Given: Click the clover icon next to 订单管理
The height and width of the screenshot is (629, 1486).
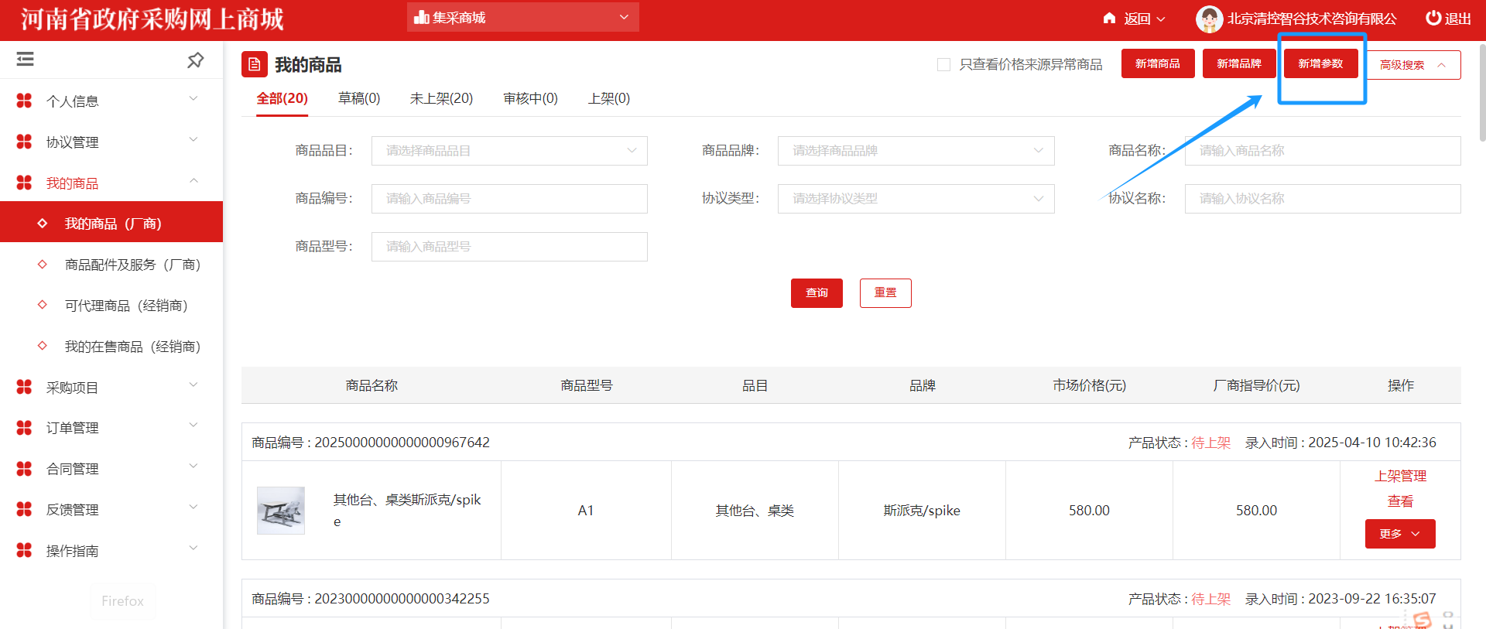Looking at the screenshot, I should [x=25, y=428].
